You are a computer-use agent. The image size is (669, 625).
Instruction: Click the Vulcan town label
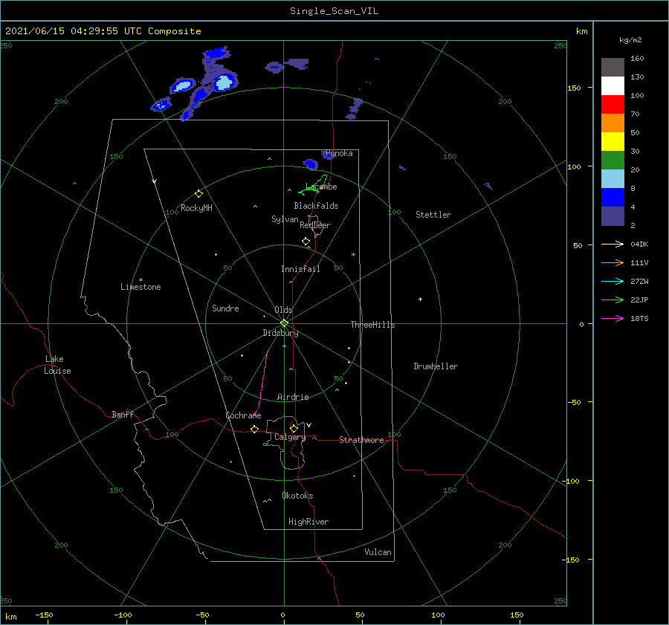[x=378, y=552]
